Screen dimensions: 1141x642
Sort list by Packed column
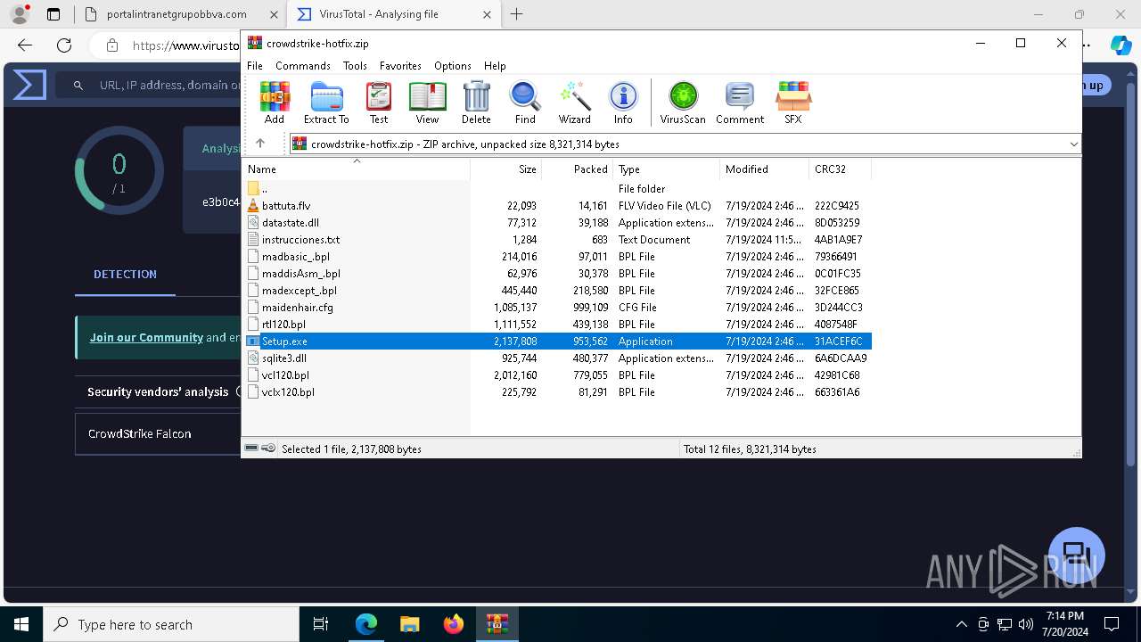coord(578,169)
